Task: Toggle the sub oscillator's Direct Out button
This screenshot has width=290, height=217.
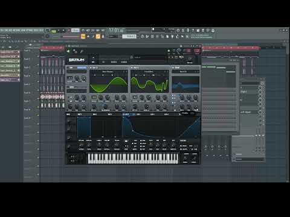Action: click(x=82, y=68)
